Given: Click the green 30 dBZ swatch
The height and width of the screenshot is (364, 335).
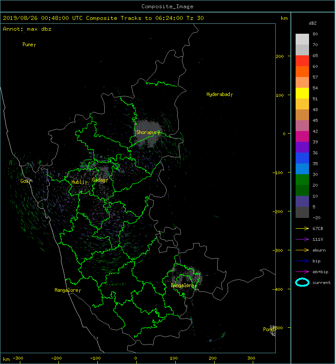Looking at the screenshot, I should point(302,180).
